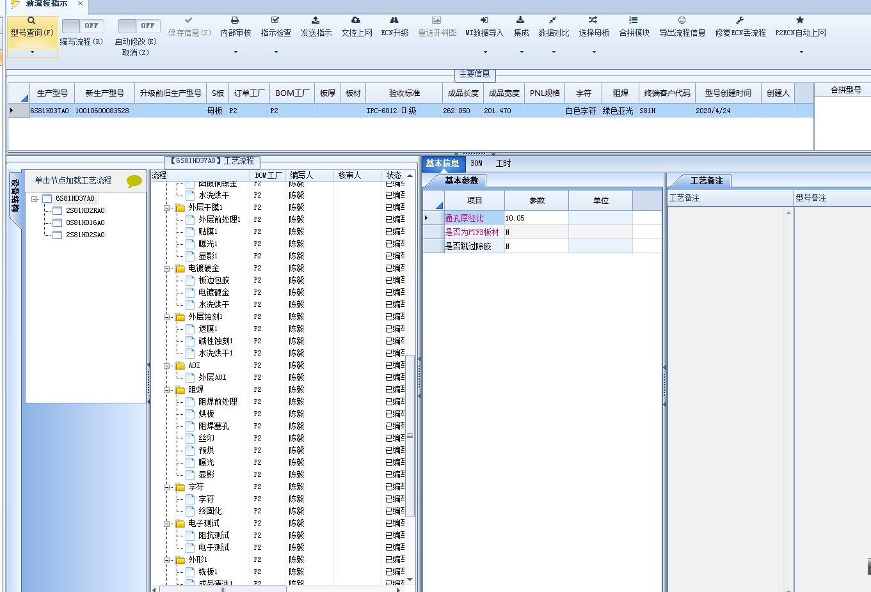Click the process list horizontal scrollbar
This screenshot has height=592, width=871.
point(222,589)
